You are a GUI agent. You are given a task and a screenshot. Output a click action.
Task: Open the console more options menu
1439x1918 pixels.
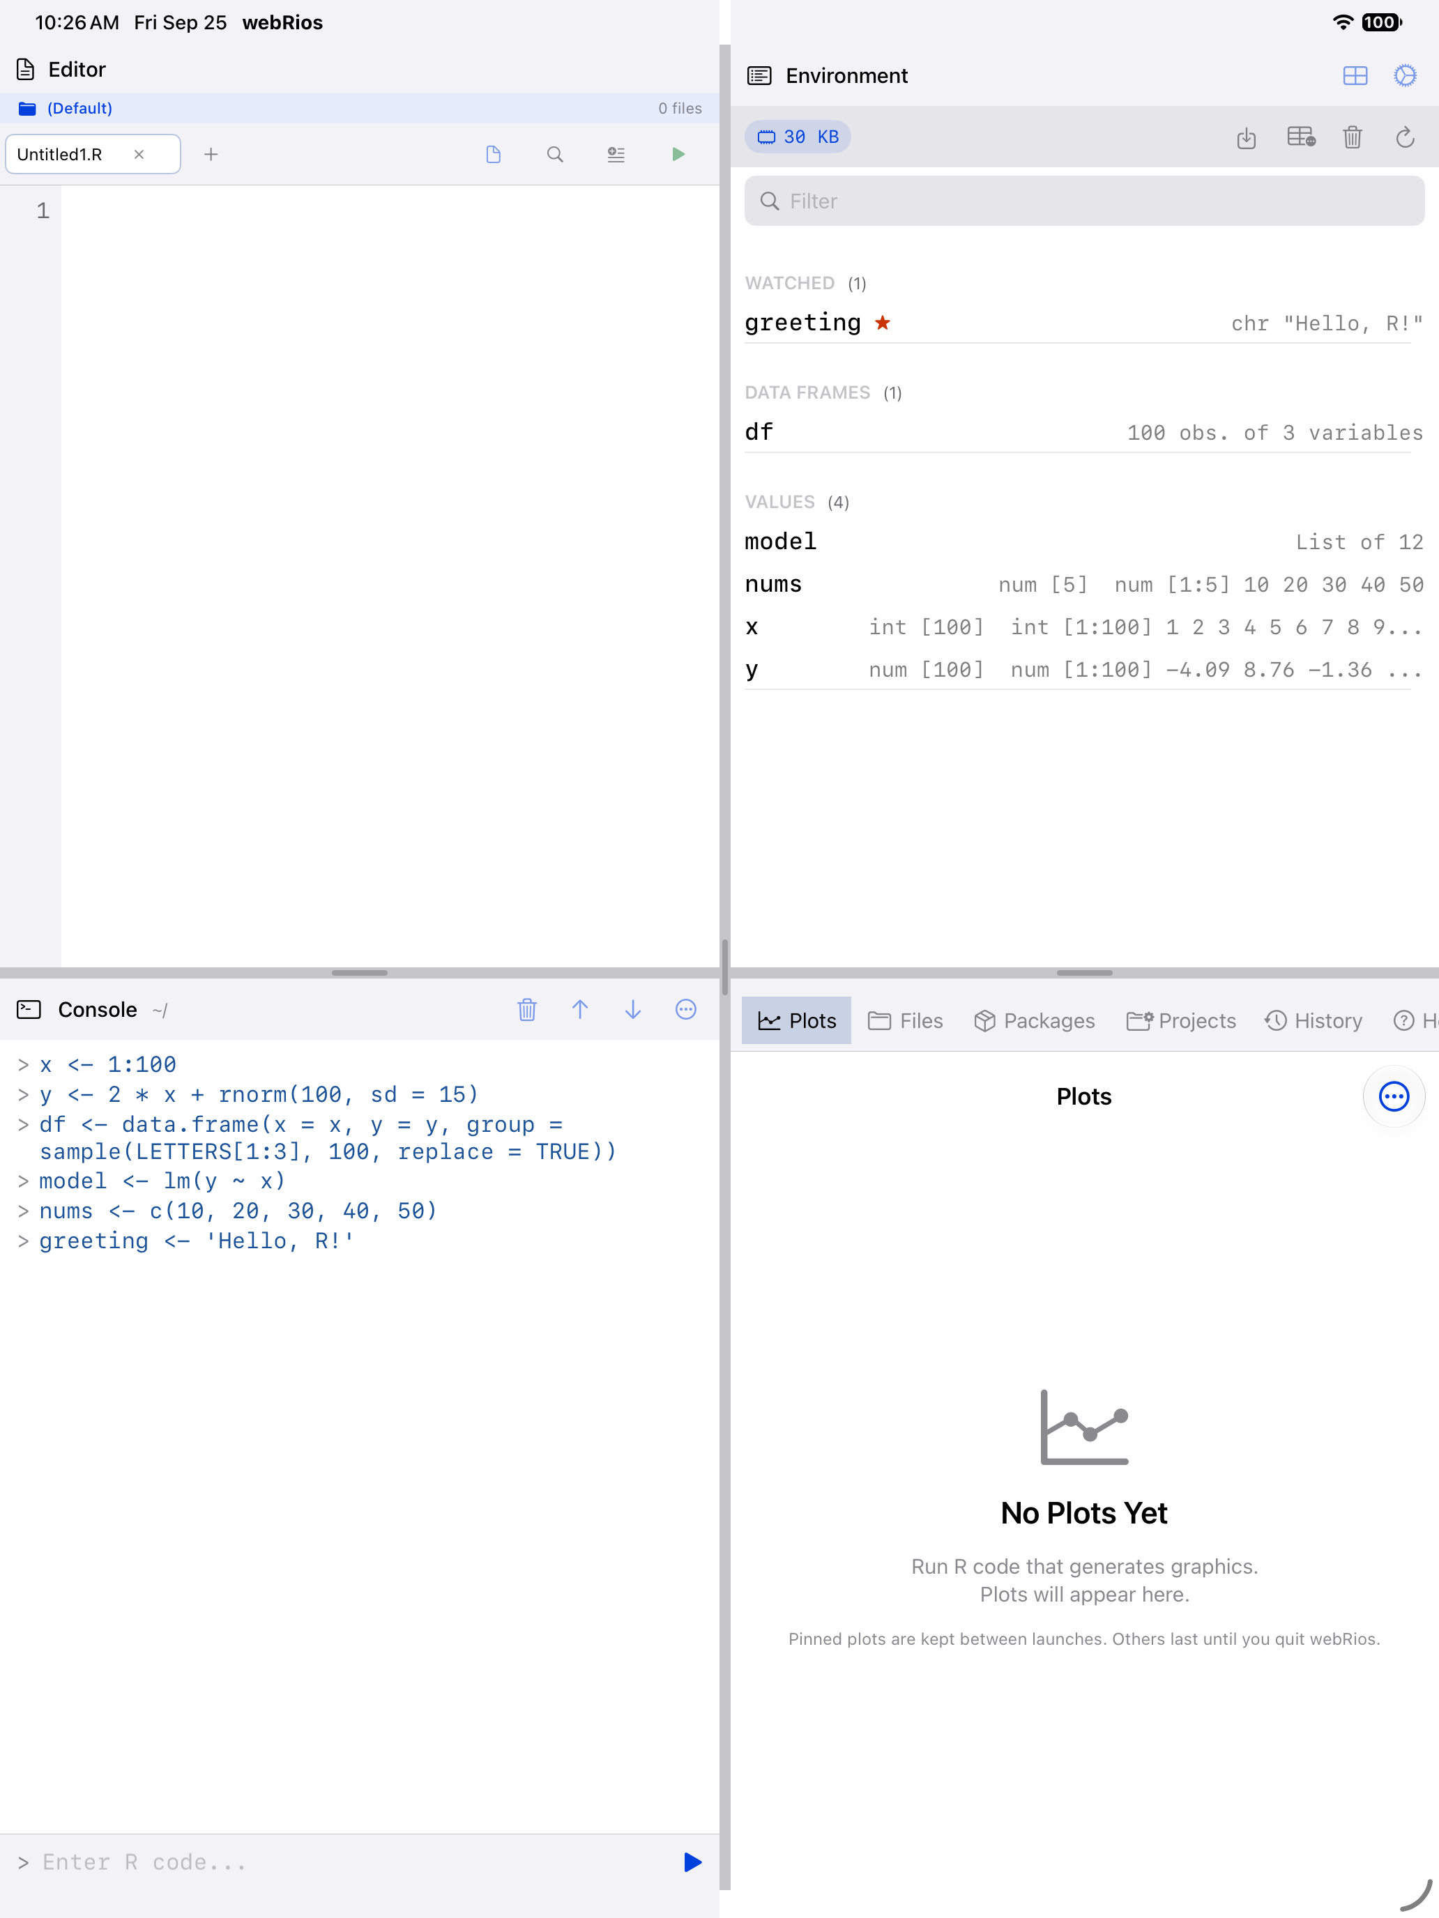(x=686, y=1009)
